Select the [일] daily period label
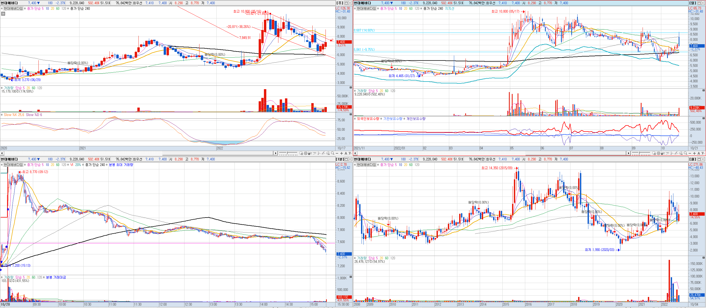The width and height of the screenshot is (706, 308). [692, 3]
